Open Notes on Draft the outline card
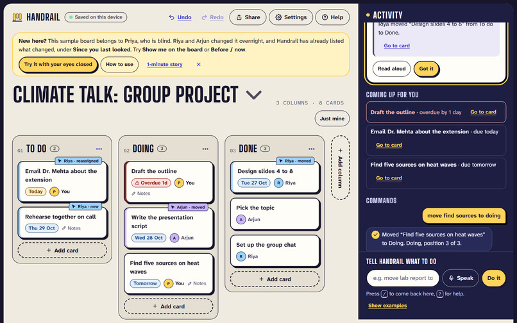Screen dimensions: 517x323 (x=140, y=194)
